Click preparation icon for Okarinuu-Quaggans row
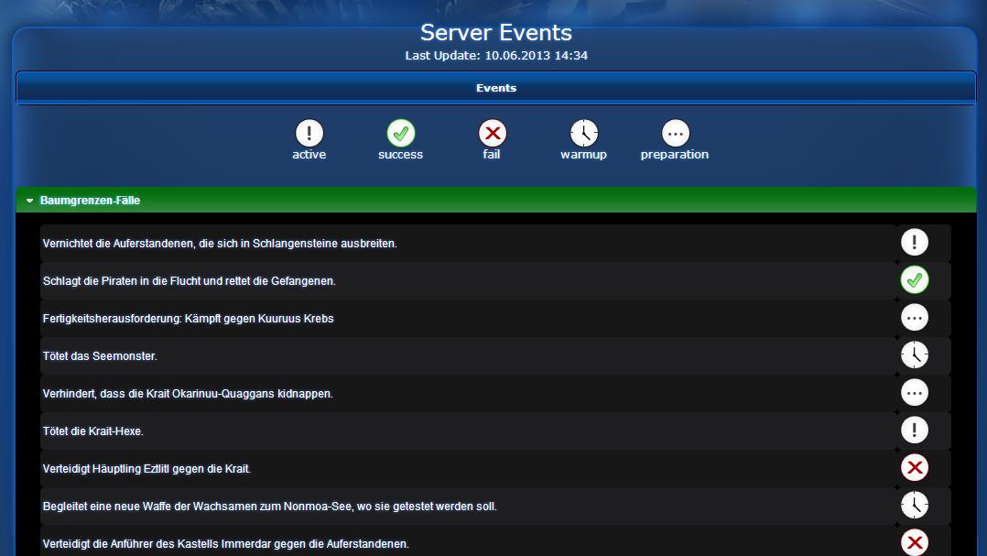987x556 pixels. (x=914, y=392)
